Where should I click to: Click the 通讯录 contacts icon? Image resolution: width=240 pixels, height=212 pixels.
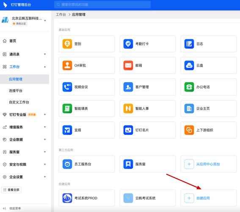pyautogui.click(x=5, y=54)
